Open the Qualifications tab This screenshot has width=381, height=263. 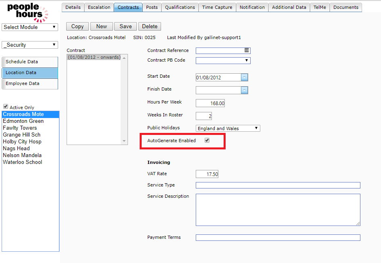[x=180, y=7]
